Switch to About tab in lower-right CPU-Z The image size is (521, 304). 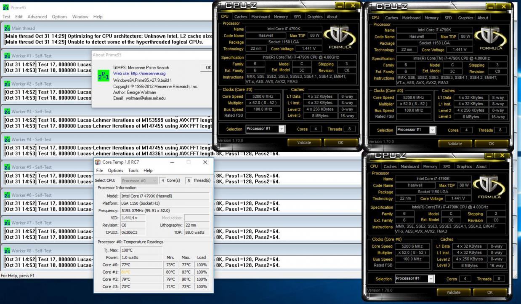[x=481, y=166]
